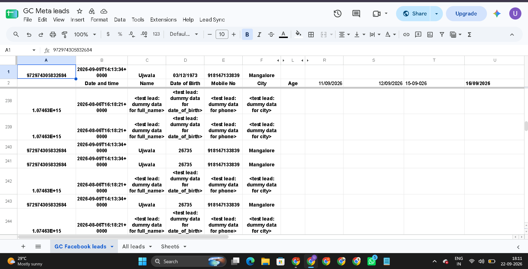This screenshot has height=269, width=528.
Task: Click the Functions sigma icon
Action: (470, 34)
